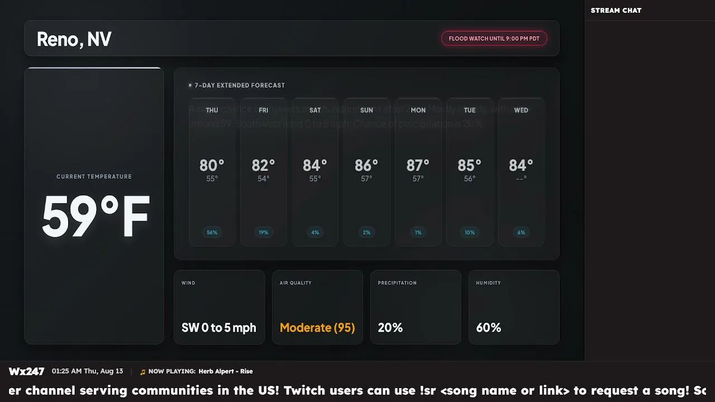Select the Reno, NV location title
Viewport: 715px width, 402px height.
(74, 39)
